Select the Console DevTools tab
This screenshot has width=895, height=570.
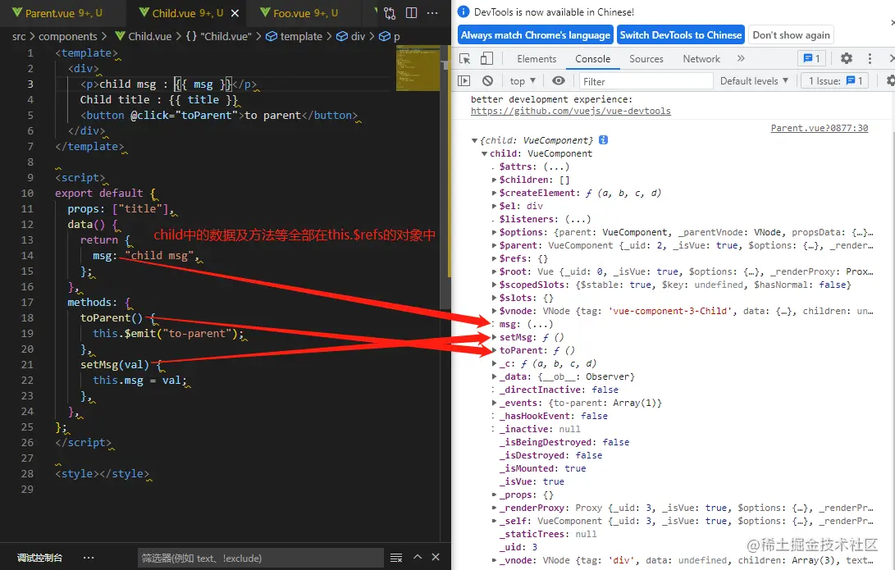click(x=592, y=59)
